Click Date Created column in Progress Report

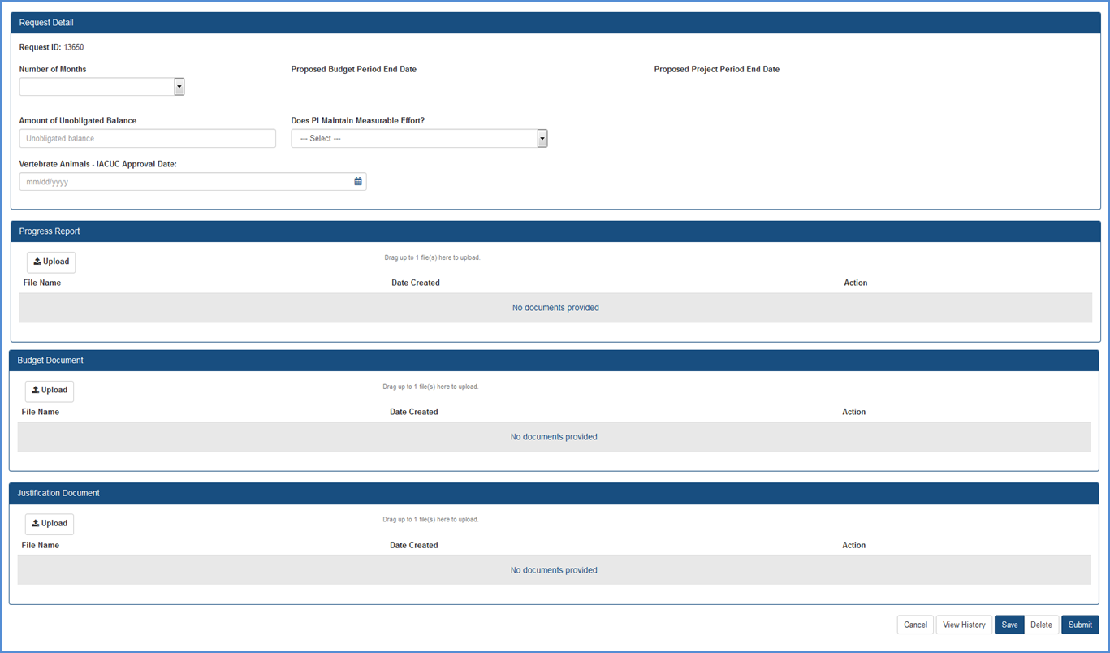coord(416,283)
